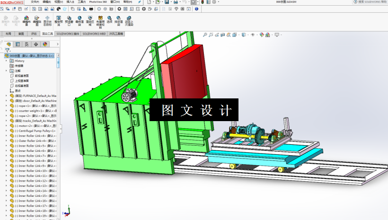
Task: Expand the counter weight<1> node
Action: (x=7, y=111)
